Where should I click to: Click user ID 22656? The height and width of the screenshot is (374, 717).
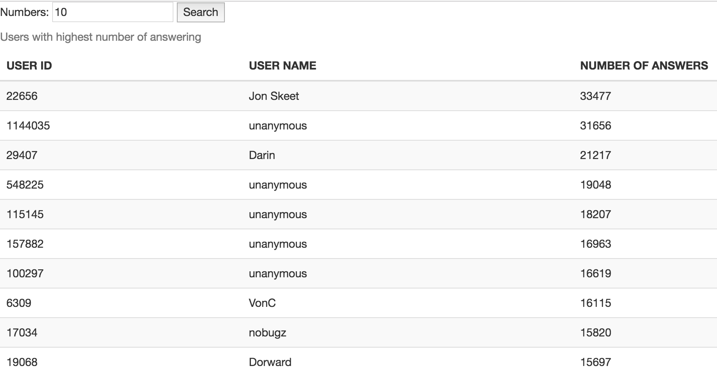click(x=22, y=96)
